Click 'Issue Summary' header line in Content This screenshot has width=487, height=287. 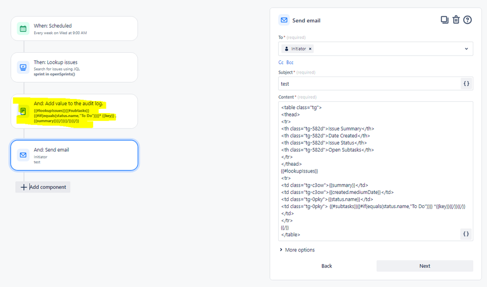coord(327,129)
